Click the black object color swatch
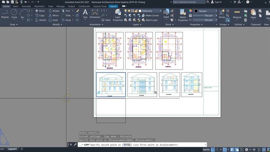Screen dimensions: 270x152 (x=196, y=11)
